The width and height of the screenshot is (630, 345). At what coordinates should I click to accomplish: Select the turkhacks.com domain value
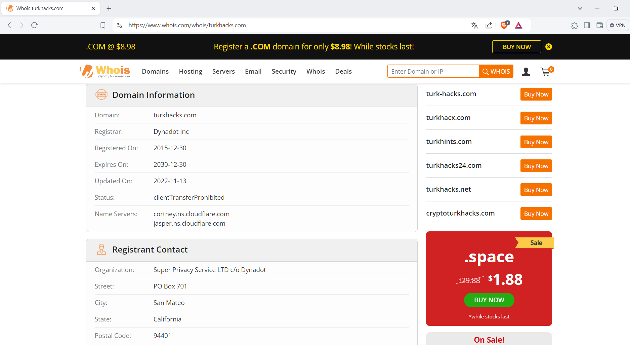click(175, 115)
